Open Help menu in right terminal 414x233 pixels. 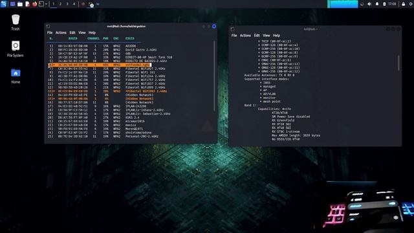pyautogui.click(x=276, y=35)
